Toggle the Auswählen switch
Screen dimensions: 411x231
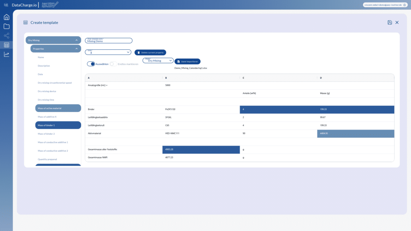point(91,64)
